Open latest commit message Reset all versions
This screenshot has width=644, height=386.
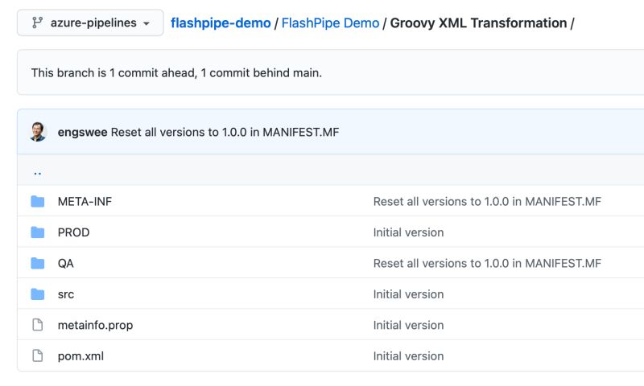click(225, 132)
